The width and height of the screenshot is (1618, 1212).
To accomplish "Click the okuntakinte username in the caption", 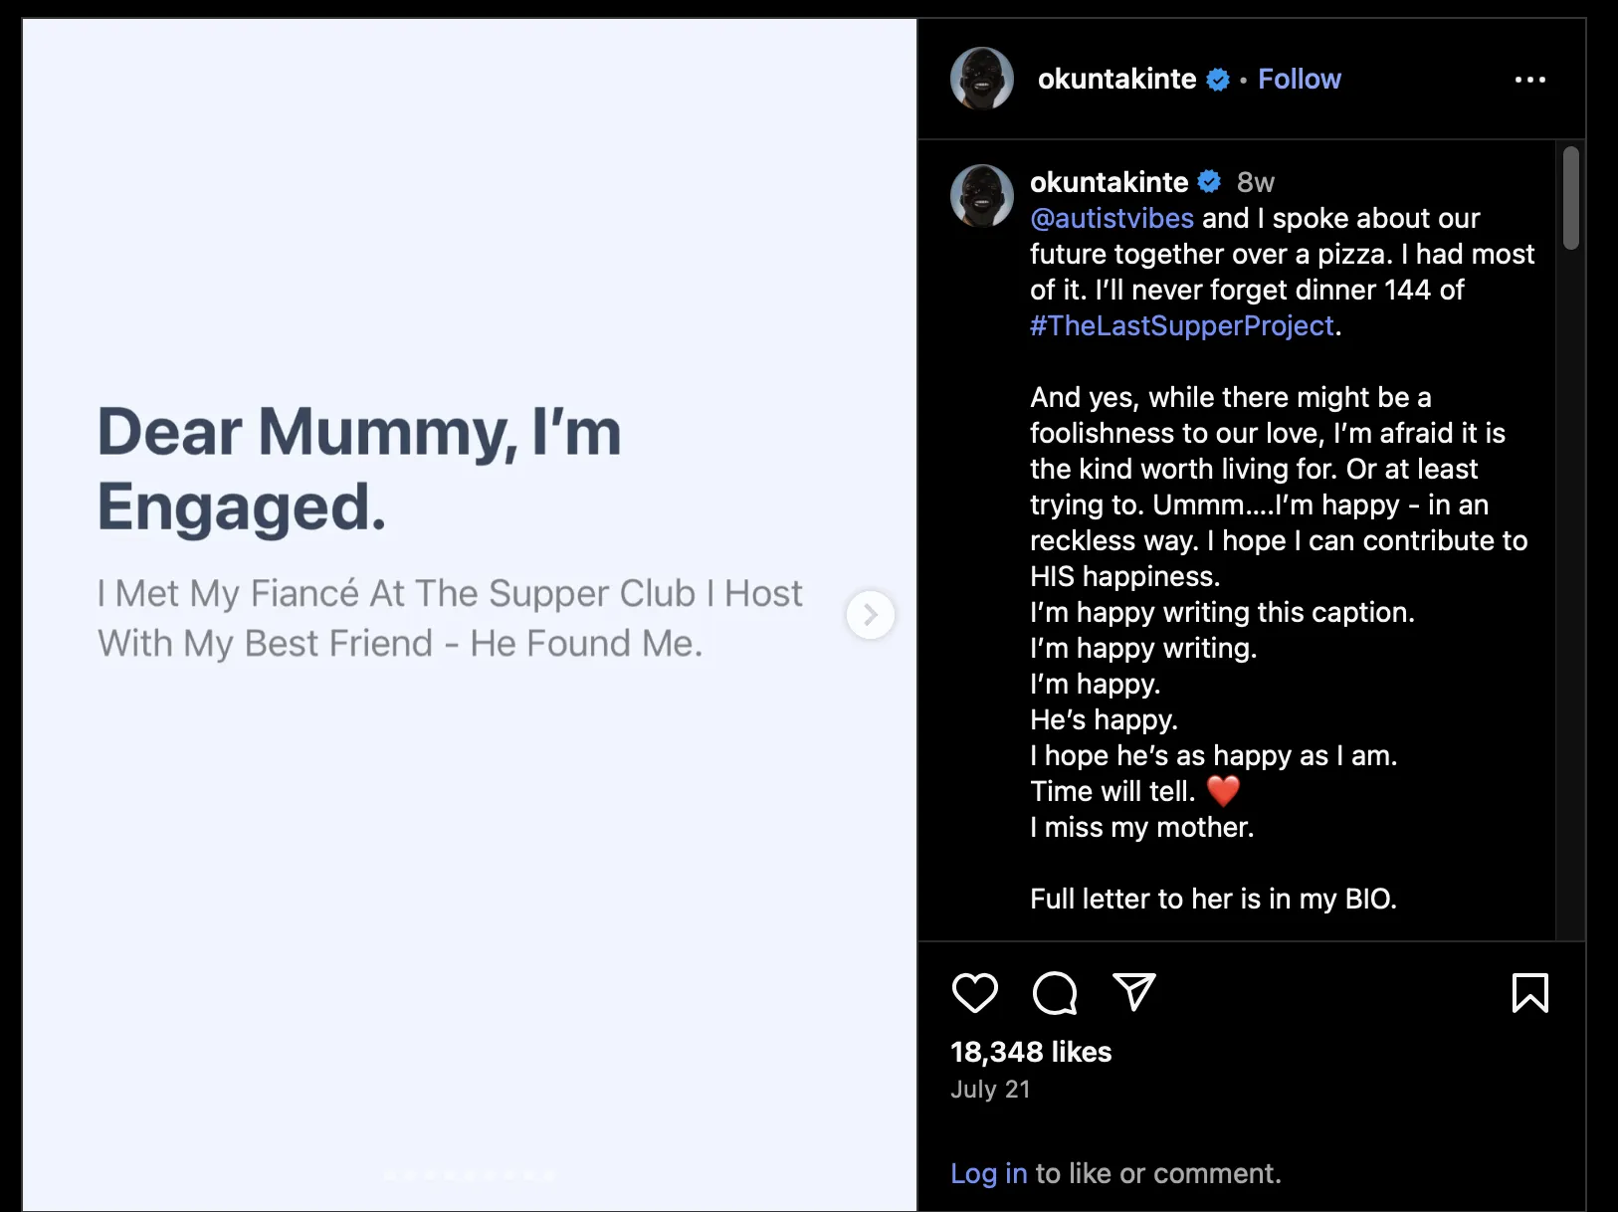I will (x=1109, y=182).
